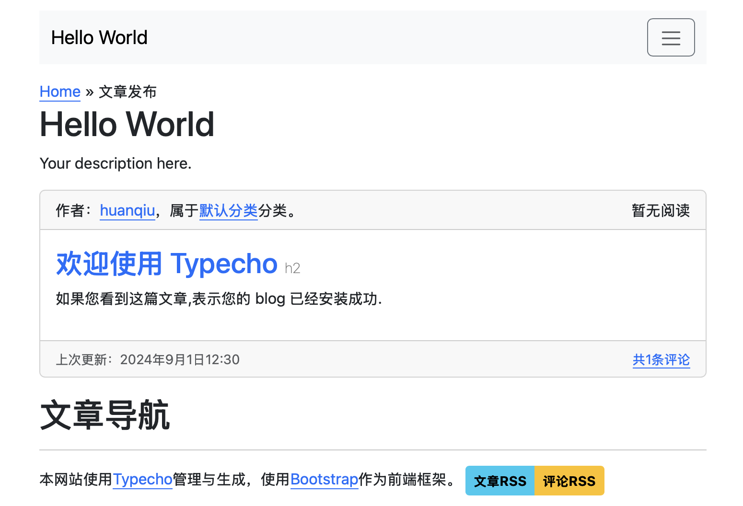743x506 pixels.
Task: Click the Hello World navbar brand
Action: [99, 37]
